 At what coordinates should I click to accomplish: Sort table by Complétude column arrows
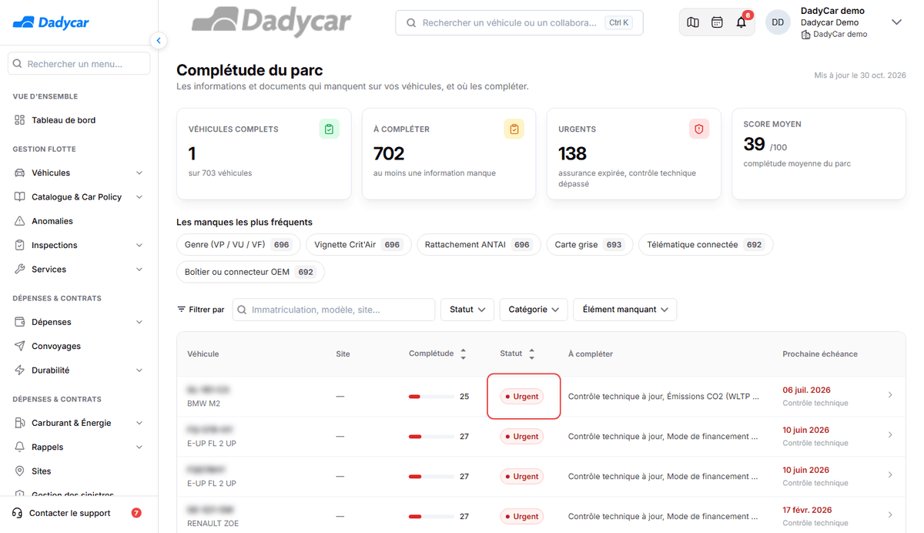(x=463, y=354)
